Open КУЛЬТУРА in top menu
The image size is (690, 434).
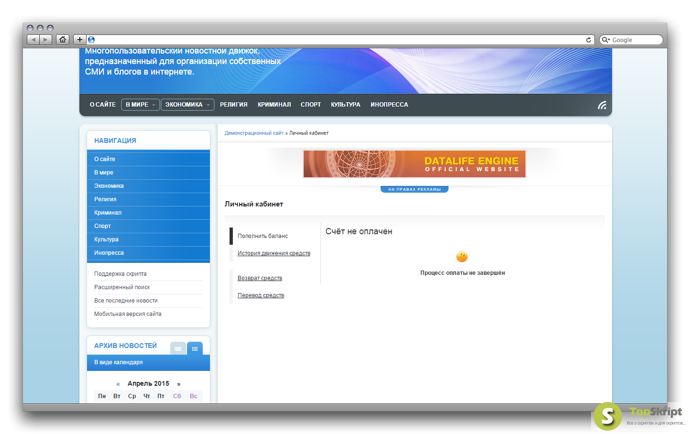point(346,105)
